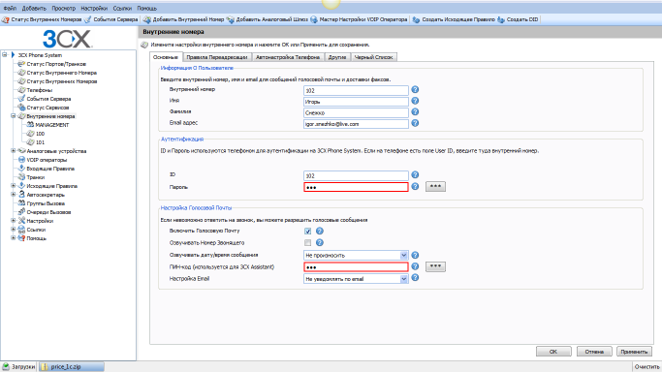Click Отмена button
The image size is (662, 372).
[594, 352]
